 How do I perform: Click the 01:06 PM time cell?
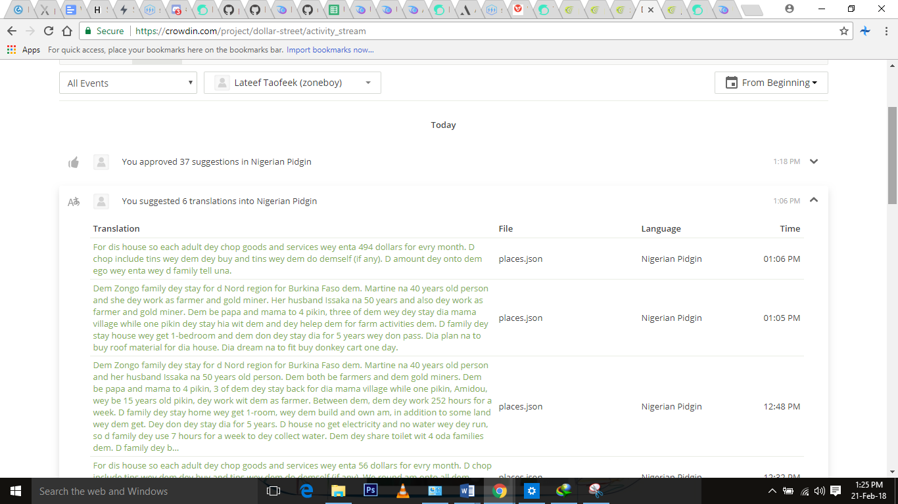click(782, 259)
